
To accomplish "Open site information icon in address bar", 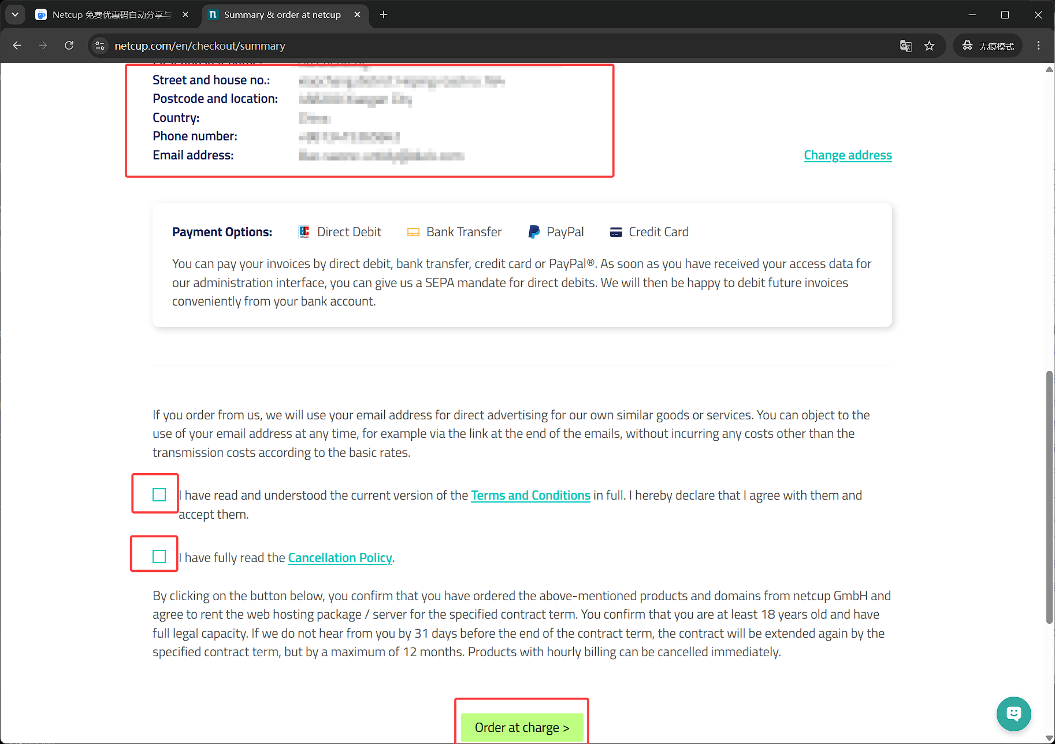I will pyautogui.click(x=100, y=46).
